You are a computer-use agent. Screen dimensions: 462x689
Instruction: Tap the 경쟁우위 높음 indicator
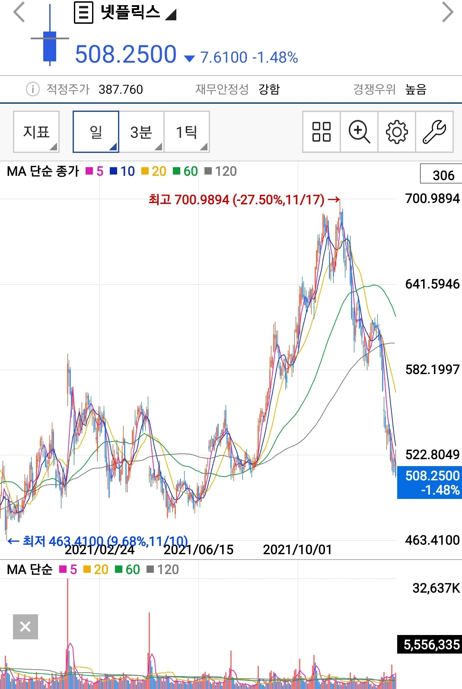pos(390,89)
